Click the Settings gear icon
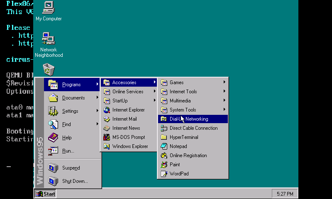The height and width of the screenshot is (199, 332). pyautogui.click(x=53, y=111)
